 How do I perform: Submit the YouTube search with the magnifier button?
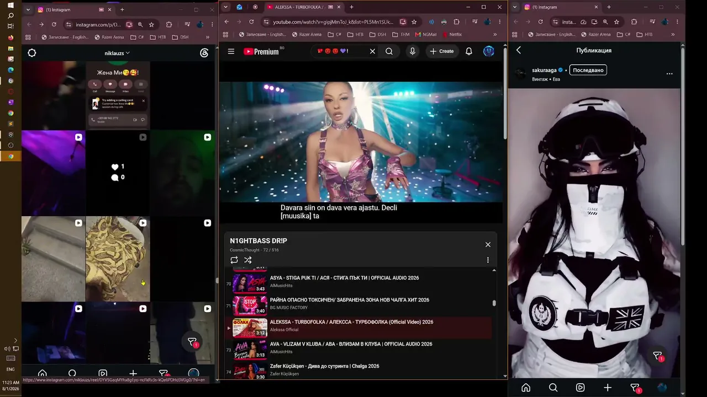click(389, 51)
